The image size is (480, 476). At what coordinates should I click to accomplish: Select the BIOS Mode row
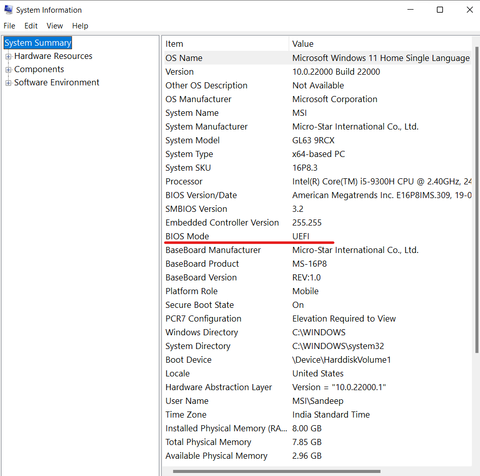coord(318,236)
